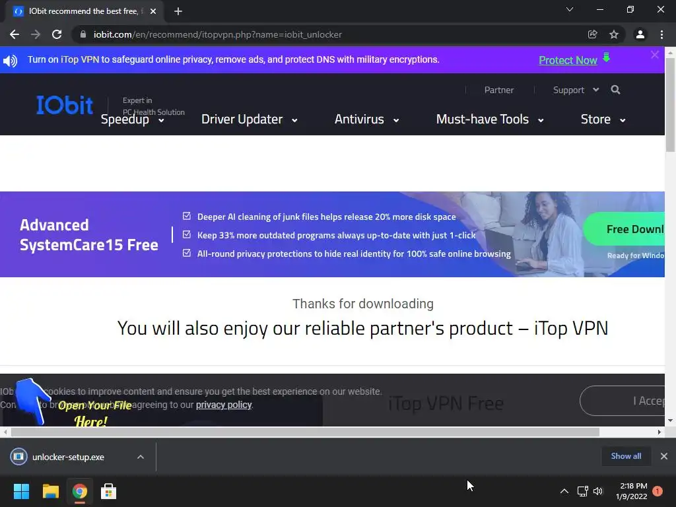Click the Partner link
Screen dimensions: 676x507
click(499, 90)
